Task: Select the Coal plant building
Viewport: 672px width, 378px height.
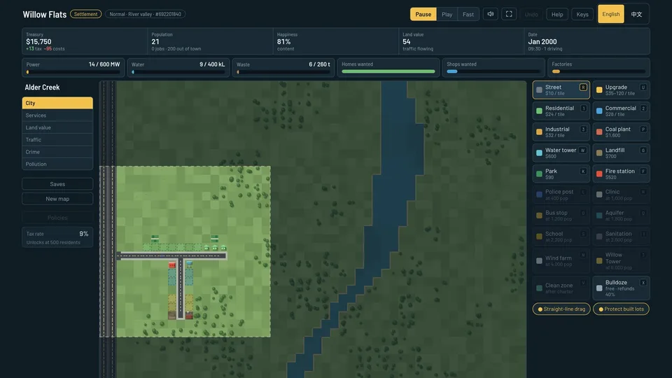Action: 621,132
